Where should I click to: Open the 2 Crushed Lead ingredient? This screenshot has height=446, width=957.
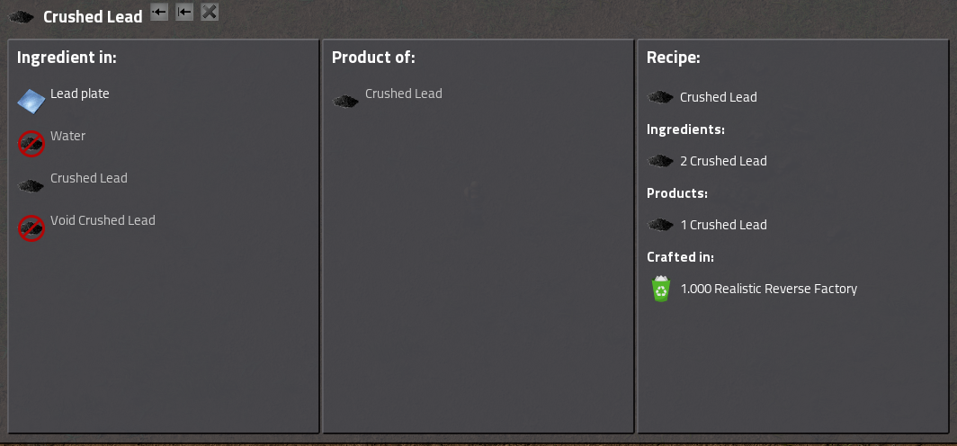723,161
